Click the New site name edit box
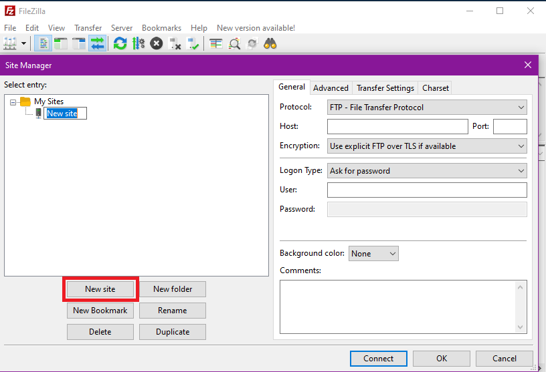Screen dimensions: 546x372 click(x=65, y=114)
